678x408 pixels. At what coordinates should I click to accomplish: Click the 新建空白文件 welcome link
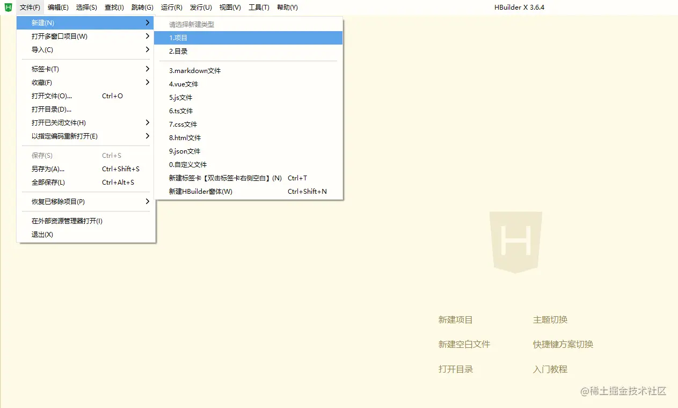point(464,345)
